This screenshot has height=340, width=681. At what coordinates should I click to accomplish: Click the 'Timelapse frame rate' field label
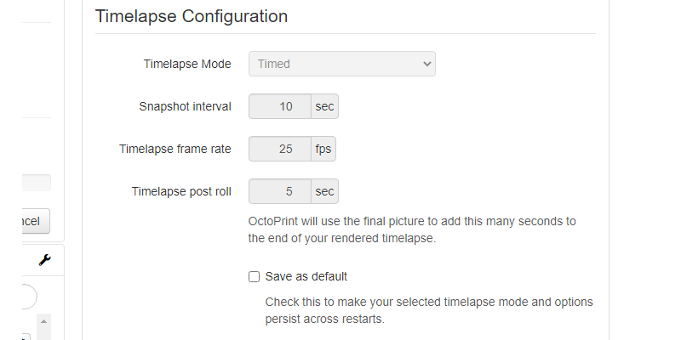[x=175, y=150]
